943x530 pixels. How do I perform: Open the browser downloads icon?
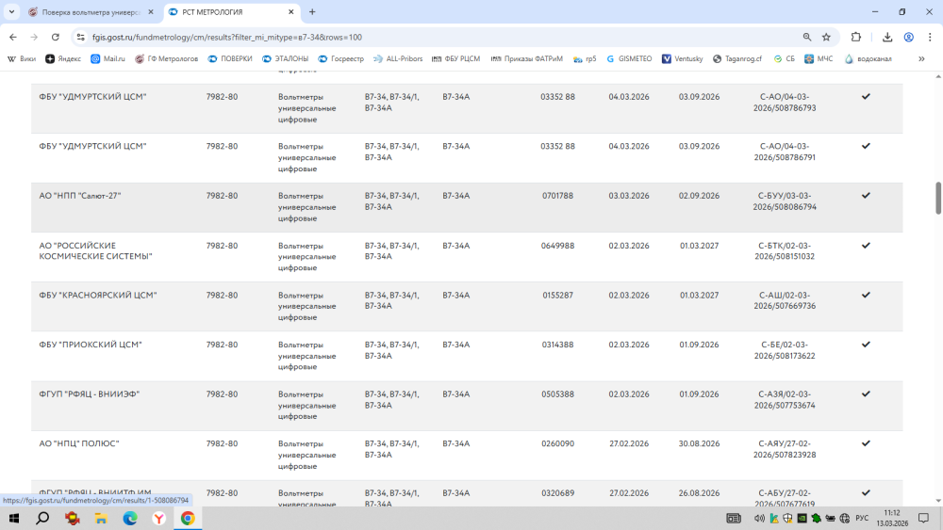(x=887, y=37)
